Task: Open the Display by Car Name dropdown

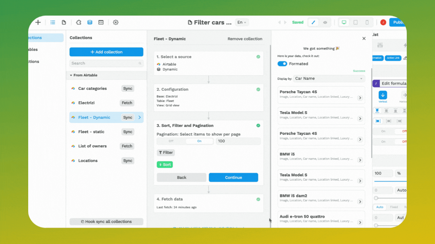Action: coord(329,79)
